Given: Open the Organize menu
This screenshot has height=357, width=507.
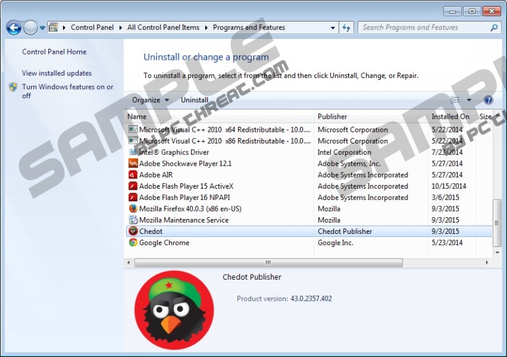Looking at the screenshot, I should point(150,100).
